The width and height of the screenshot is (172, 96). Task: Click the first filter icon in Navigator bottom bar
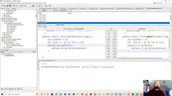(x=2, y=89)
